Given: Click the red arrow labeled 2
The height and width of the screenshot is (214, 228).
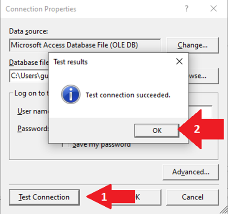Looking at the screenshot, I should click(202, 129).
